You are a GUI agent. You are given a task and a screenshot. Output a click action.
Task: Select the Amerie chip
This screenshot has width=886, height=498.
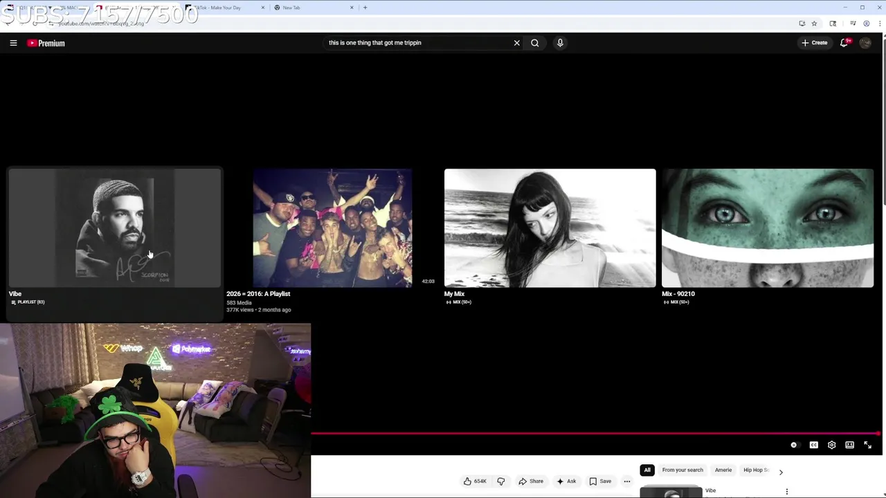723,470
